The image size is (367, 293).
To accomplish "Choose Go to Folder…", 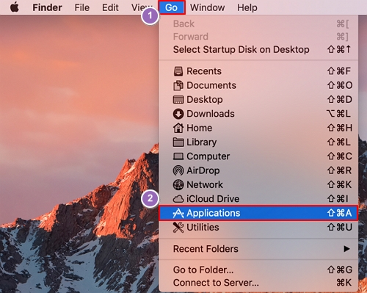I will (x=258, y=270).
